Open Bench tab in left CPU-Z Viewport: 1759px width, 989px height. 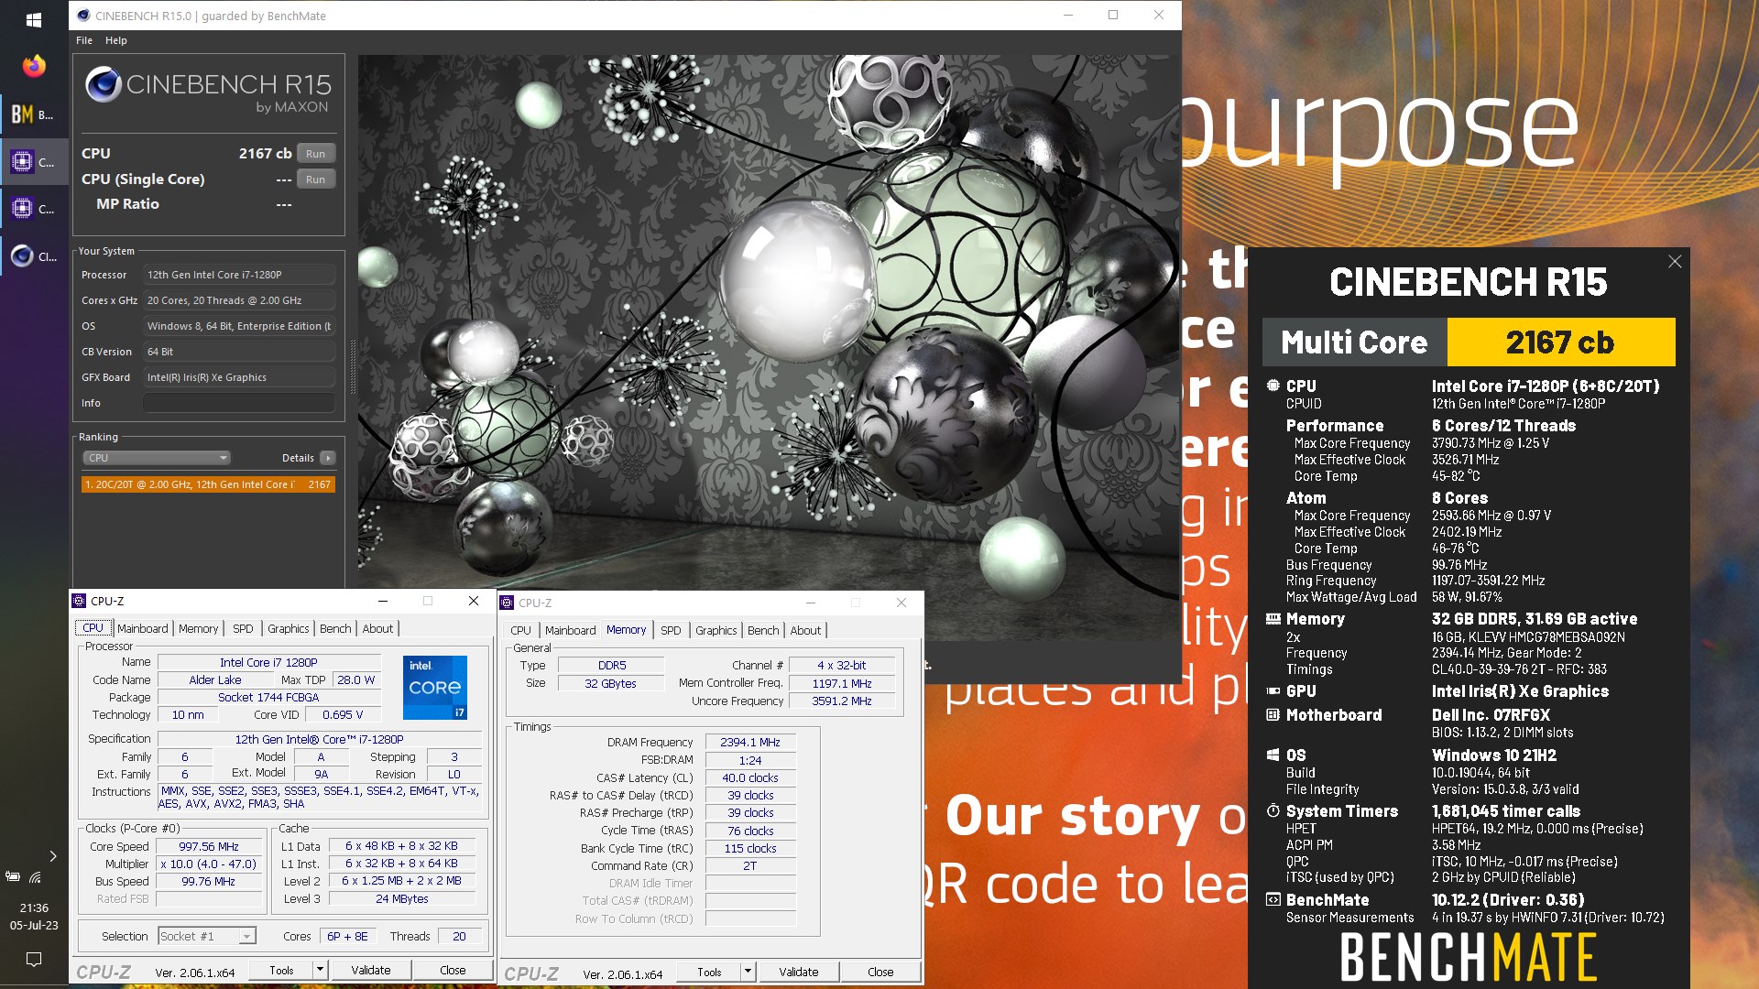click(x=335, y=628)
